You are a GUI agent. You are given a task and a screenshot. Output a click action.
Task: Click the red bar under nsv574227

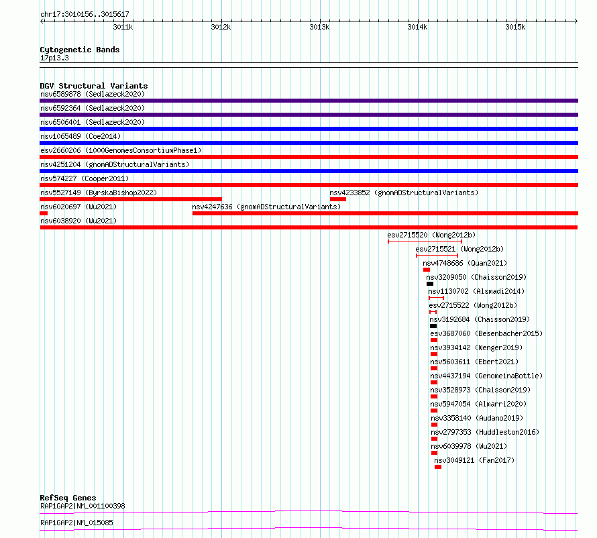(x=309, y=185)
